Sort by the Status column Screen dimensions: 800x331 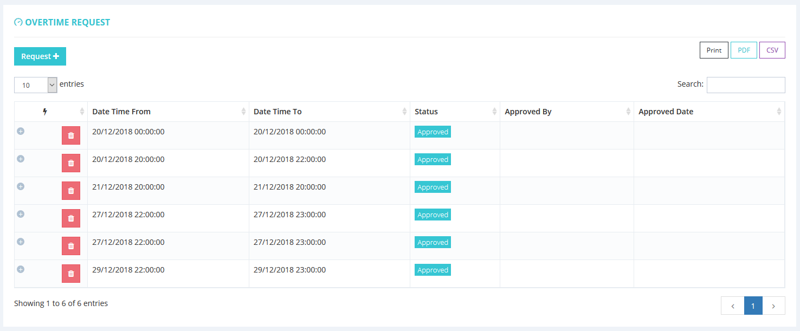tap(454, 112)
